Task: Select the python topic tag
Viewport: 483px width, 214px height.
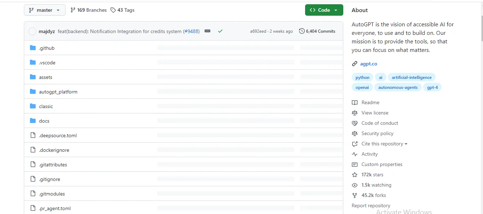Action: point(363,77)
